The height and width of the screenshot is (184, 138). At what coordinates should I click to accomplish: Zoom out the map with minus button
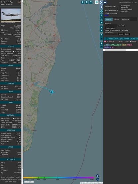coord(98,179)
